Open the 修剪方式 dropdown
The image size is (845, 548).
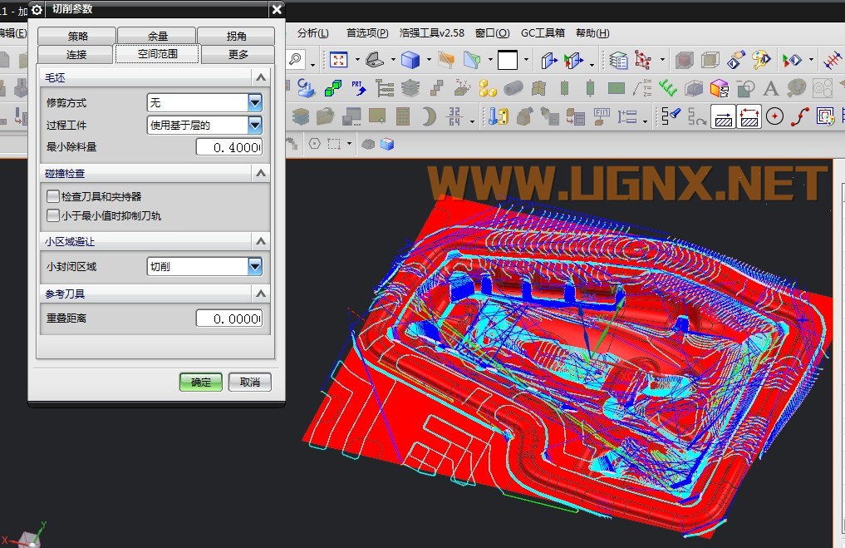[x=255, y=102]
